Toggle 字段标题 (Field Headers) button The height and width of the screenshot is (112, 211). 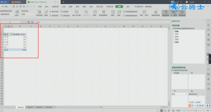click(x=182, y=13)
